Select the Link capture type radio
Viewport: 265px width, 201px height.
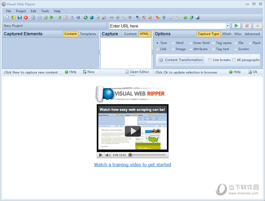click(x=157, y=49)
